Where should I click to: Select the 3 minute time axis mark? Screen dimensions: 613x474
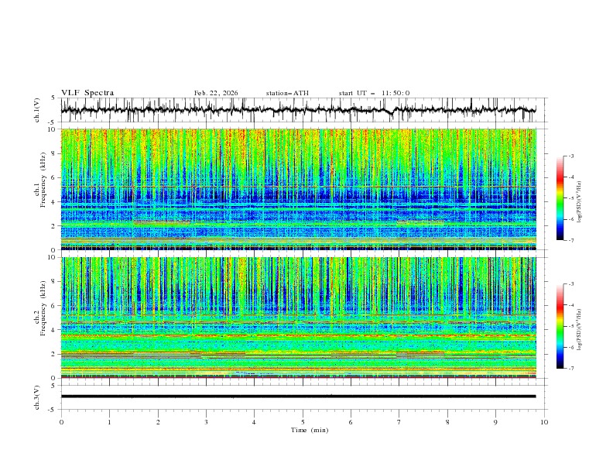click(x=206, y=422)
